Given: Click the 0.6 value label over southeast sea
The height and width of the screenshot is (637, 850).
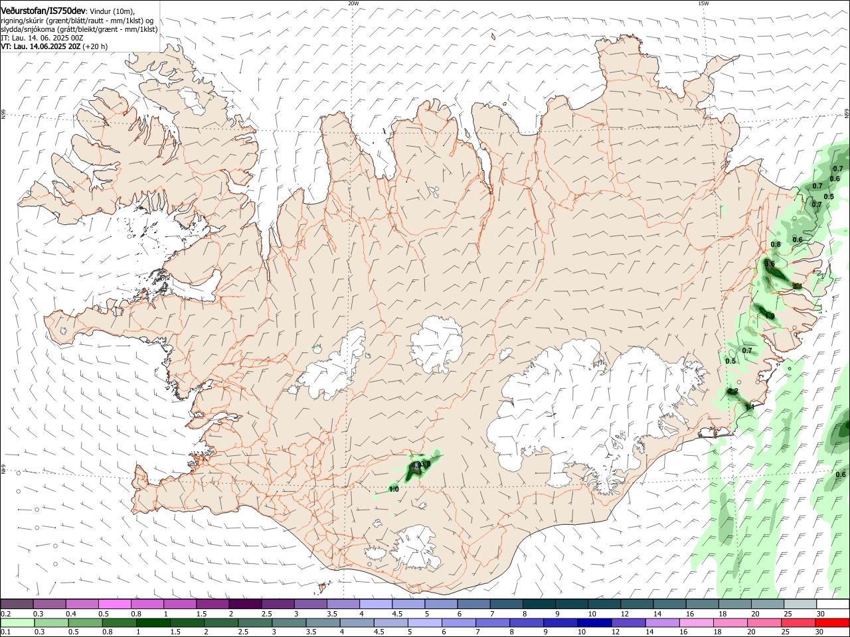Looking at the screenshot, I should point(841,474).
